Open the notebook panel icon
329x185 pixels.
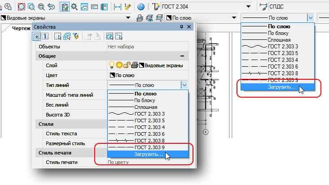coord(104,7)
